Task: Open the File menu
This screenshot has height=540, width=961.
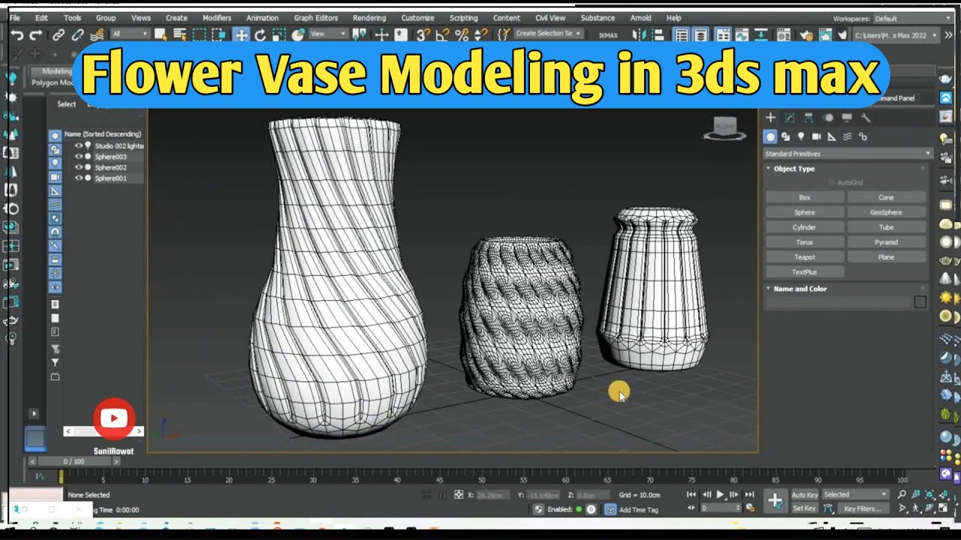Action: click(x=14, y=18)
